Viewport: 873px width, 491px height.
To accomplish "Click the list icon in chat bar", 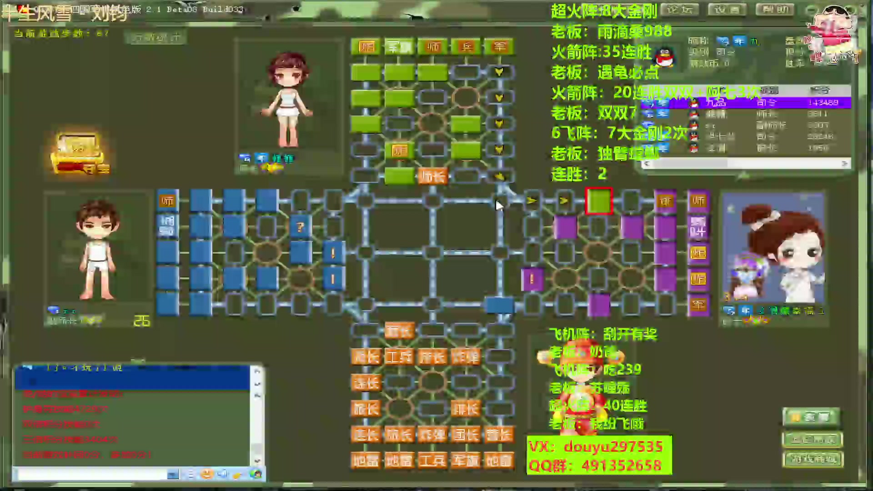I will click(x=191, y=474).
